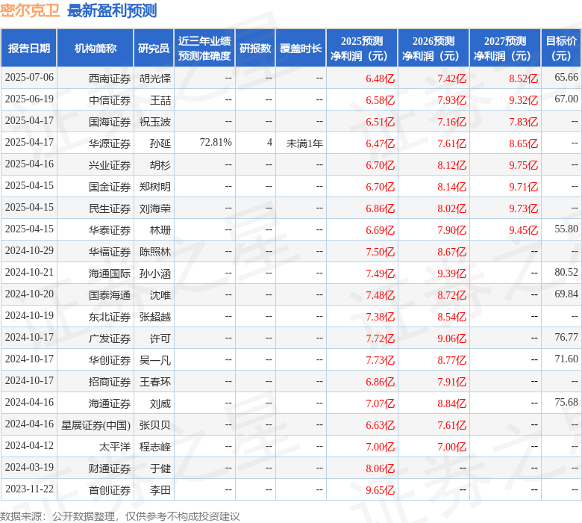Click the 中信证券 institution name
This screenshot has width=582, height=523.
(110, 99)
